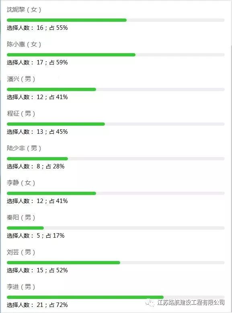The width and height of the screenshot is (232, 313).
Task: Click the text 选择人数：16；占 55%
Action: [x=37, y=28]
